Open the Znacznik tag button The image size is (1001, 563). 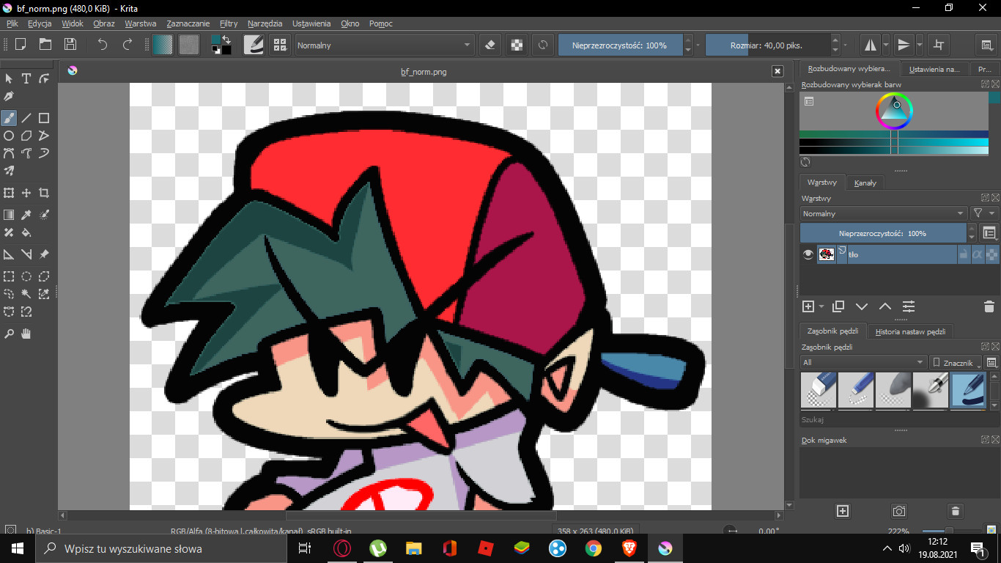tap(956, 362)
